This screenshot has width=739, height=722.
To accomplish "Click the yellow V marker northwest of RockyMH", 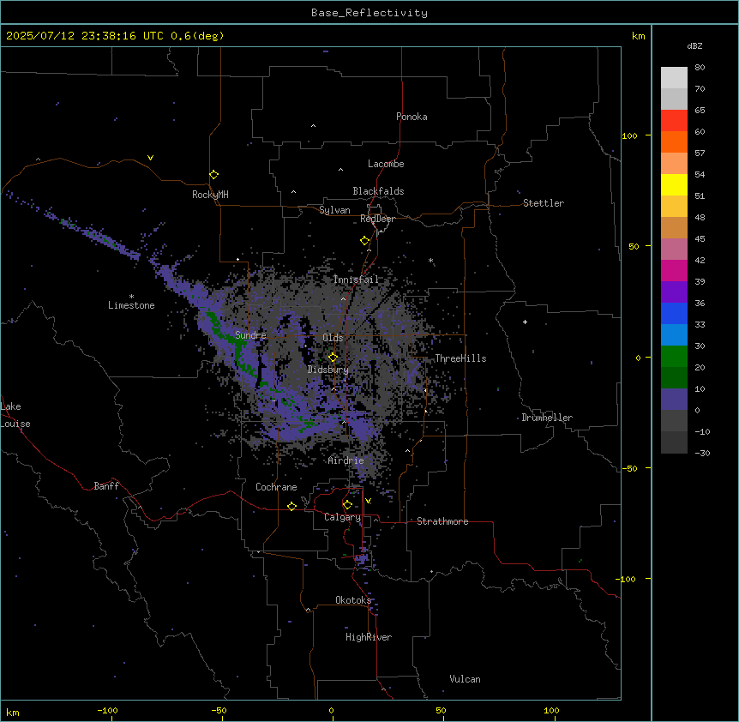I will [x=150, y=158].
